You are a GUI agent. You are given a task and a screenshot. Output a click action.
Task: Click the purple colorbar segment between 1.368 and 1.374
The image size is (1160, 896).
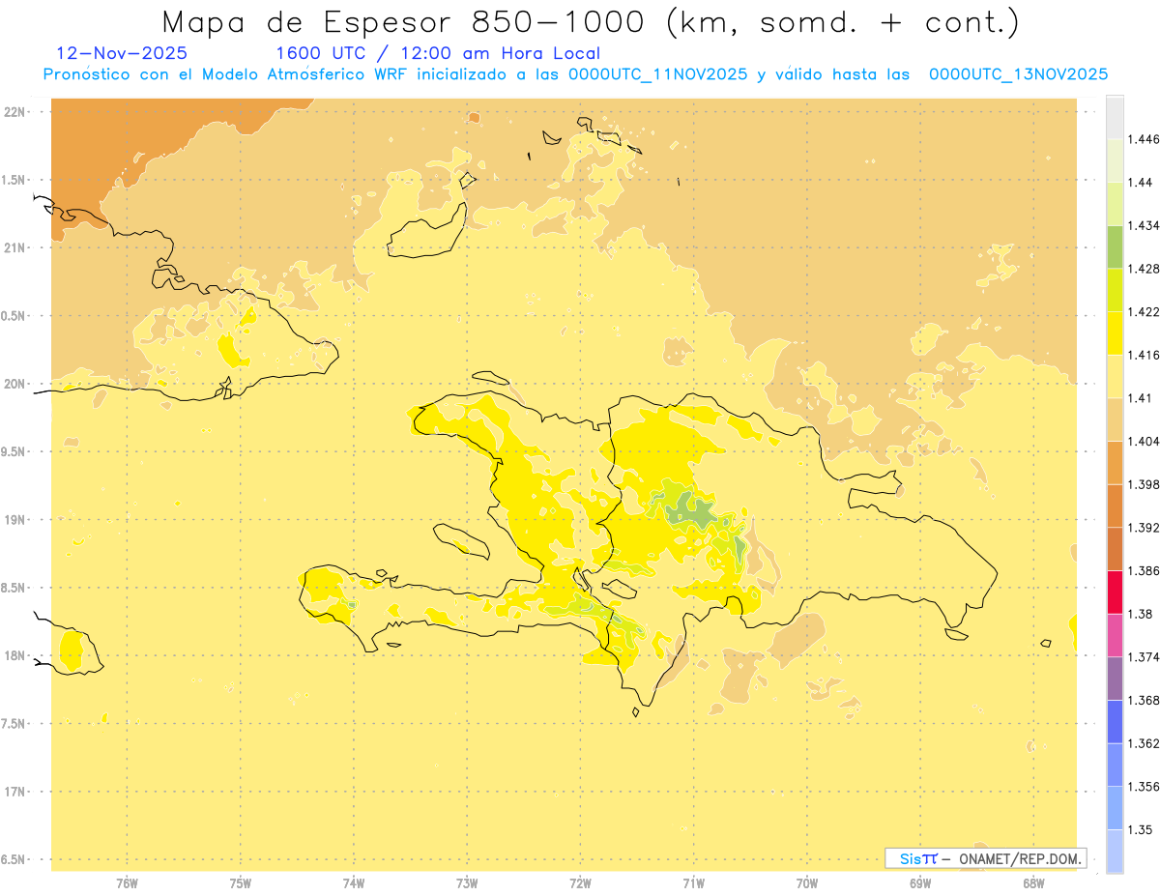pos(1115,679)
